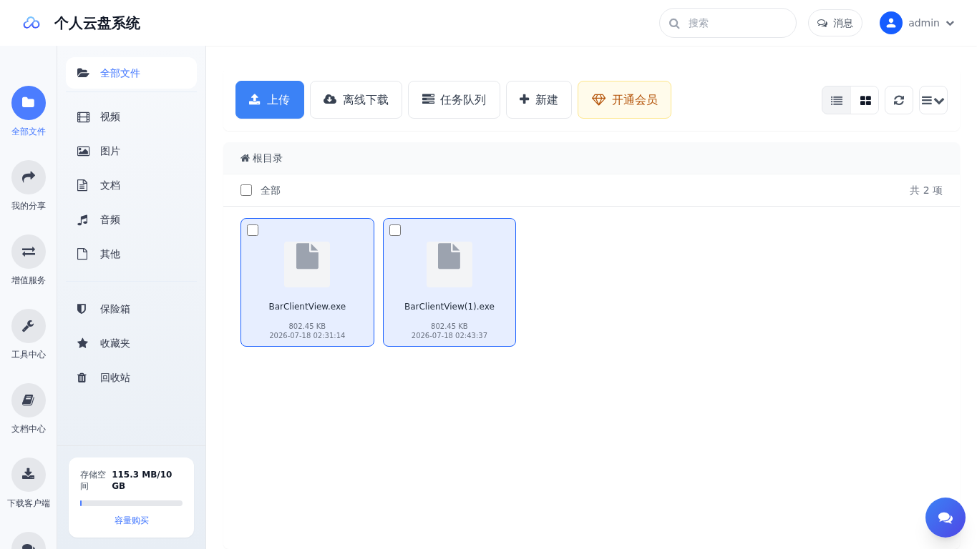The height and width of the screenshot is (549, 977).
Task: Click the 保险箱 shield icon
Action: pyautogui.click(x=82, y=309)
